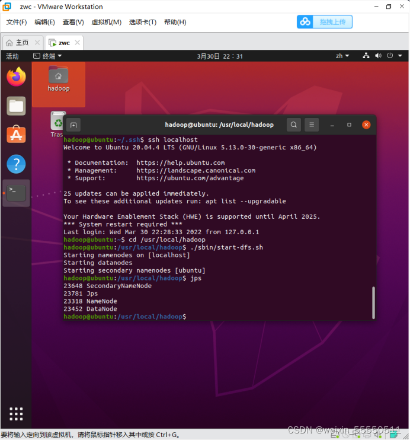Show Applications grid button

coord(16,414)
